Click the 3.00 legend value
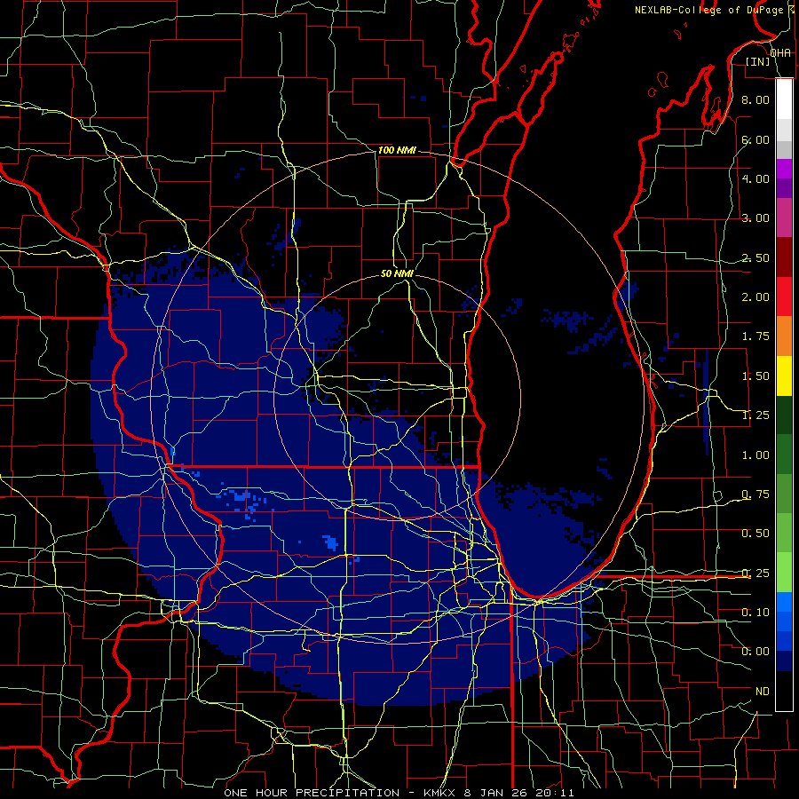This screenshot has height=799, width=799. coord(755,218)
